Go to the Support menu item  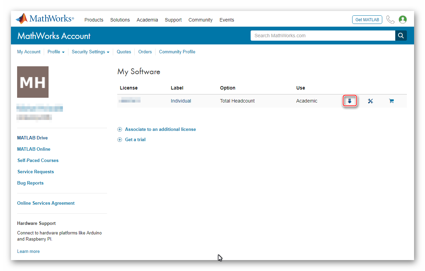173,20
